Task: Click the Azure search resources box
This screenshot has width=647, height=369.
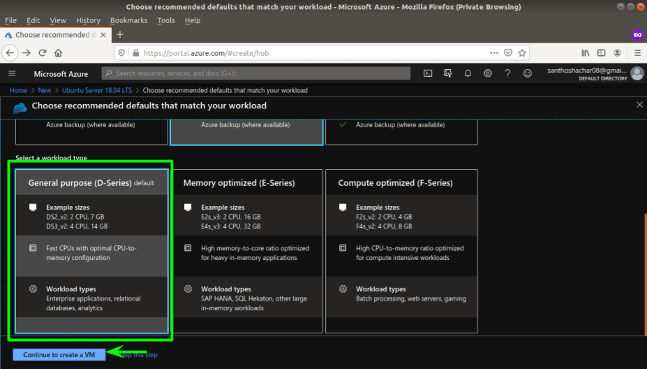Action: click(x=256, y=73)
